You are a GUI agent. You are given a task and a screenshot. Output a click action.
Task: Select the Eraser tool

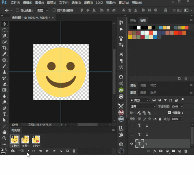point(4,84)
